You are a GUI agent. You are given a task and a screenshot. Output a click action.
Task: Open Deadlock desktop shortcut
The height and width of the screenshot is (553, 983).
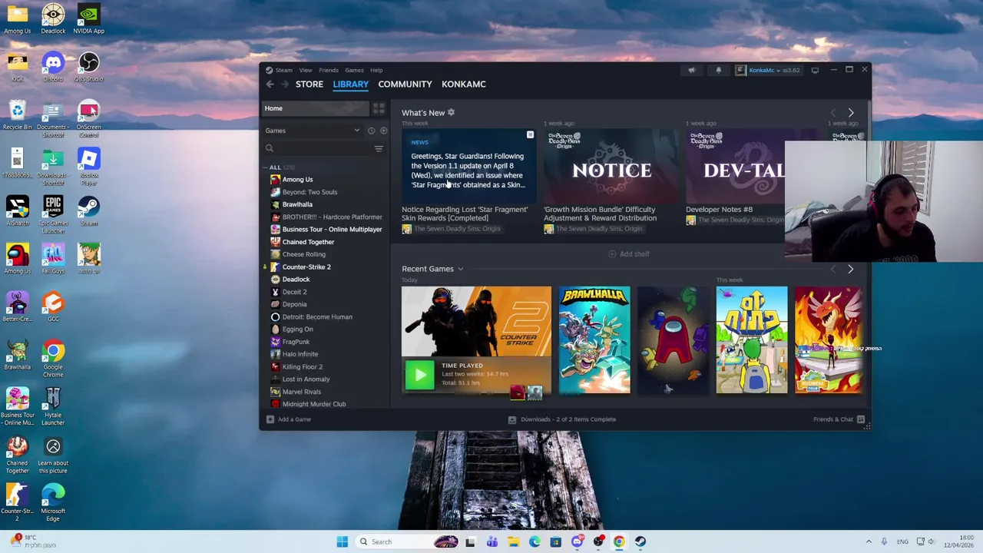click(53, 19)
